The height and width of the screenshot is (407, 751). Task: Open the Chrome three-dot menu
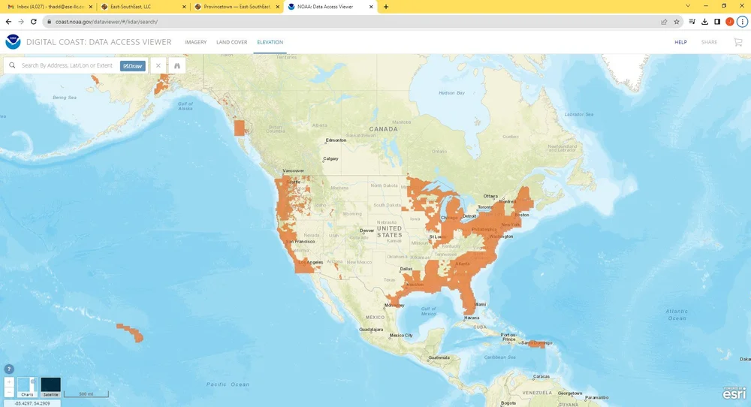(743, 22)
